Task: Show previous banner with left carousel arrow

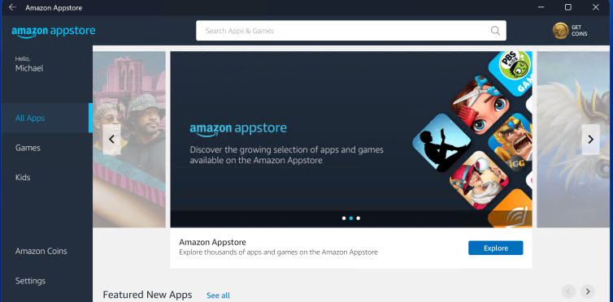Action: click(112, 140)
